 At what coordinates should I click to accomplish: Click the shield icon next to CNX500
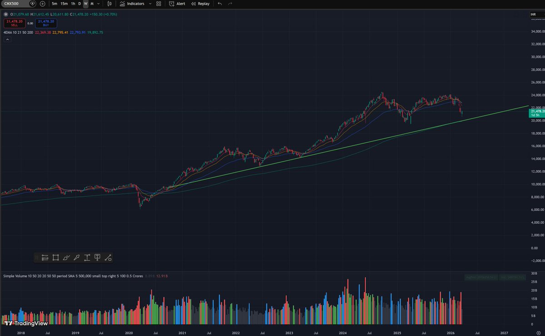[x=32, y=4]
